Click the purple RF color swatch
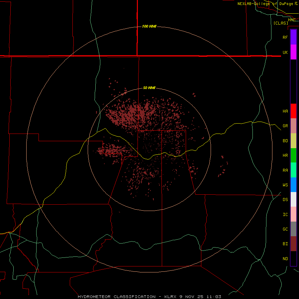299x299 pixels. [x=293, y=37]
